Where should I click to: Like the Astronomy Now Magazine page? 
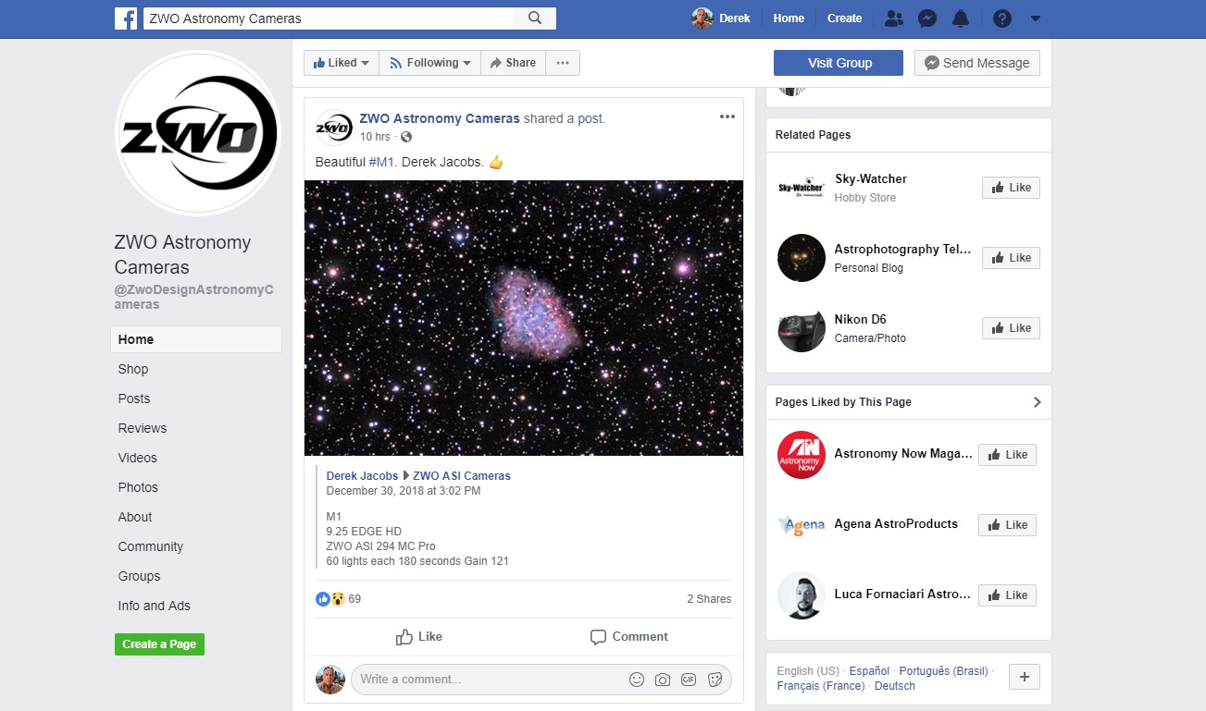coord(1007,455)
